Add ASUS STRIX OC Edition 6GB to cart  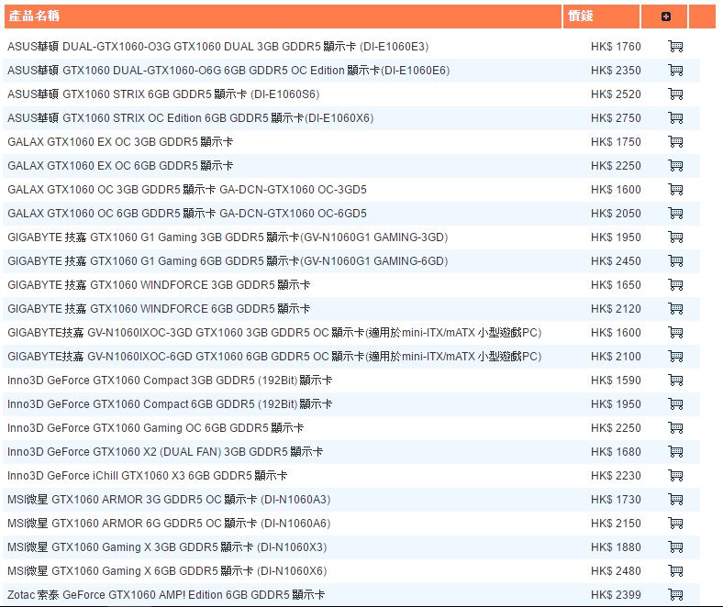tap(675, 118)
